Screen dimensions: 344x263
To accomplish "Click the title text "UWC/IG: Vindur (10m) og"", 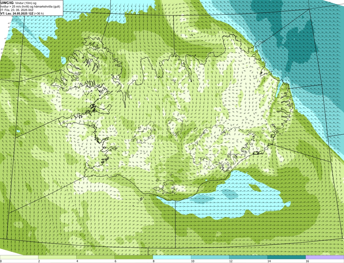I will 18,3.
